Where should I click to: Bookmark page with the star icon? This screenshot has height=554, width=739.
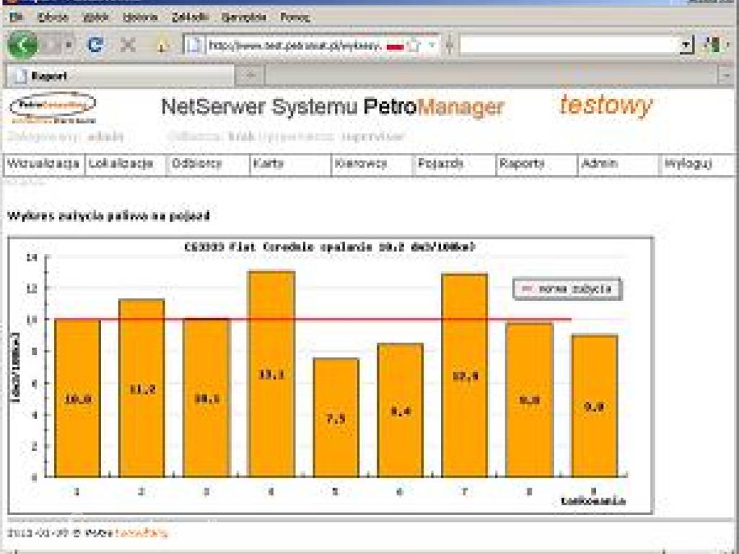coord(414,45)
